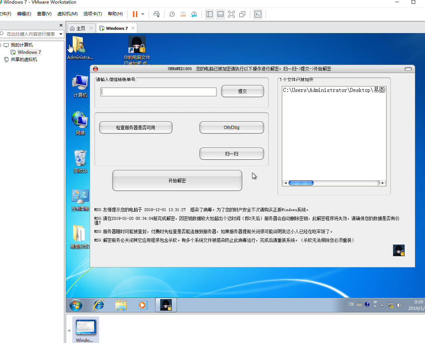425x343 pixels.
Task: Open the 回收站 recycle bin icon
Action: coord(80,161)
